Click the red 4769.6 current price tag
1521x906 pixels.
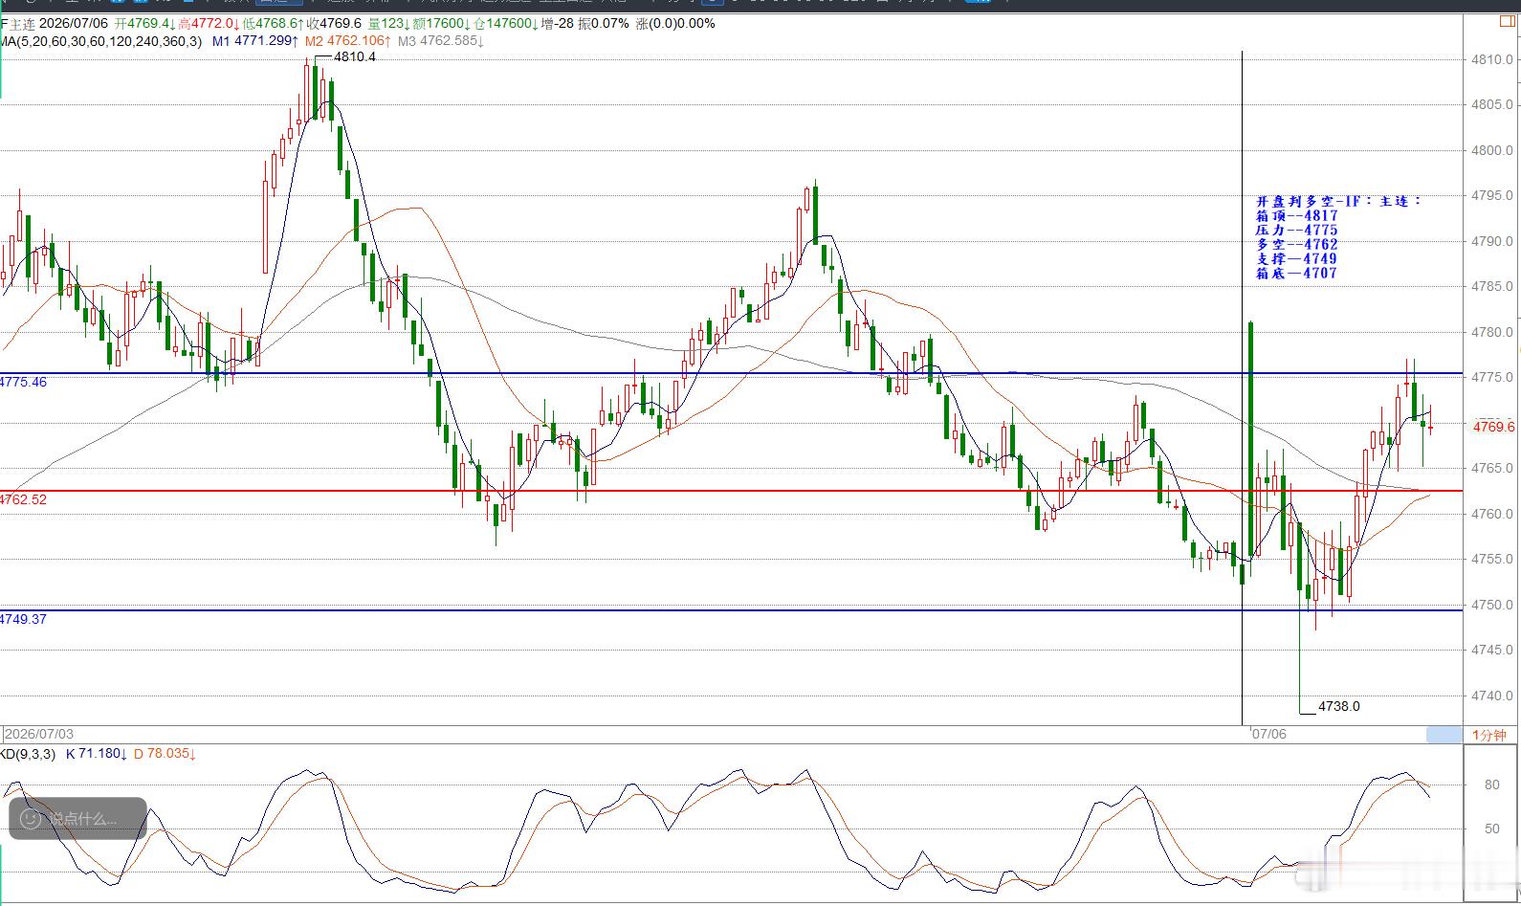1493,427
